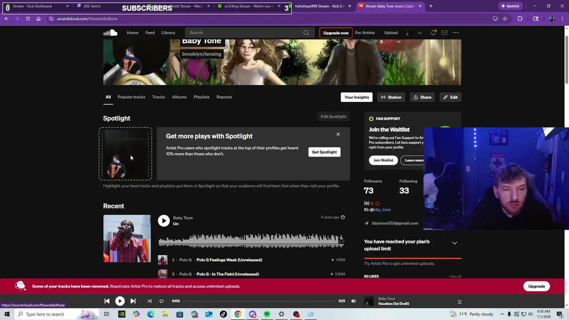This screenshot has height=320, width=569.
Task: Open the For Artists link
Action: point(365,32)
